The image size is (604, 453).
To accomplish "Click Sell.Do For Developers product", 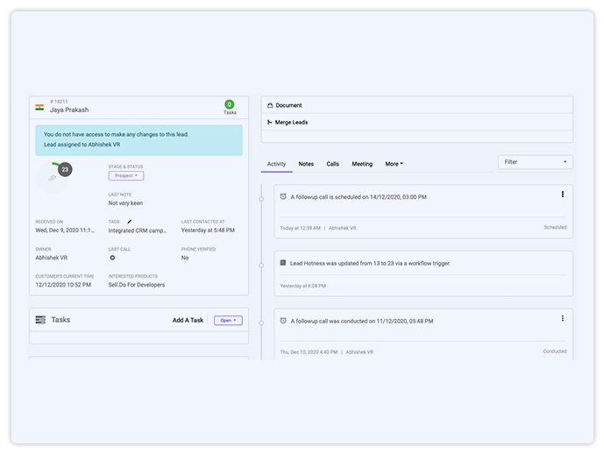I will click(x=137, y=285).
